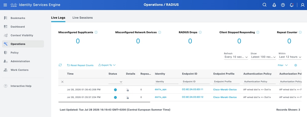Open Cisco-Meraki-Device profile in first row
The width and height of the screenshot is (307, 117).
225,89
